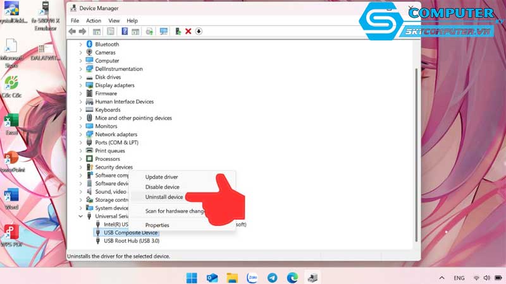Open Microsoft Edge from the taskbar
This screenshot has width=506, height=284.
(x=292, y=278)
